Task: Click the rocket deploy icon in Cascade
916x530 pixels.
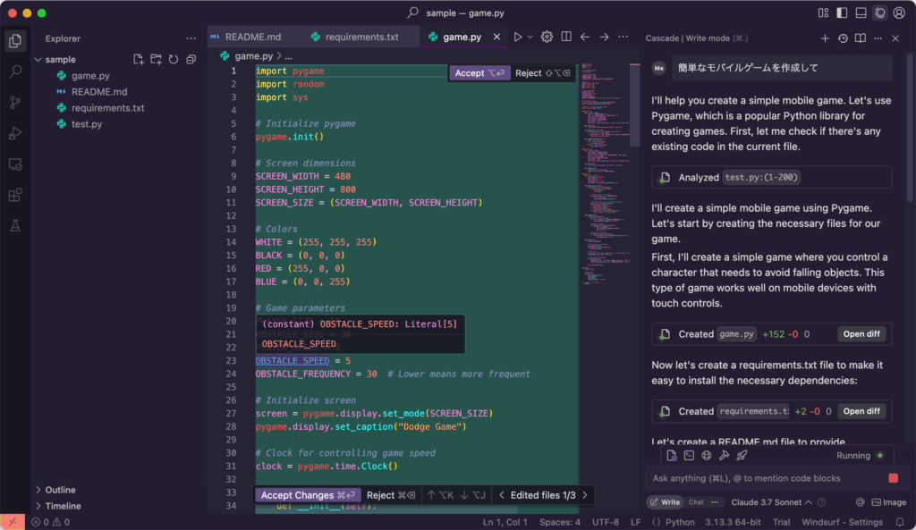Action: click(x=742, y=455)
